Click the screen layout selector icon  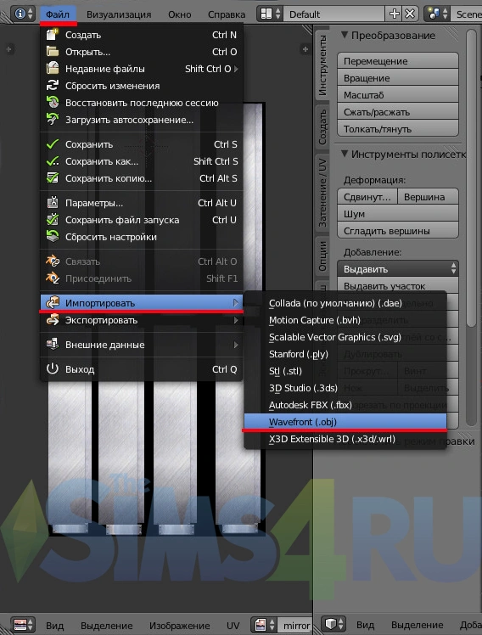[x=270, y=14]
